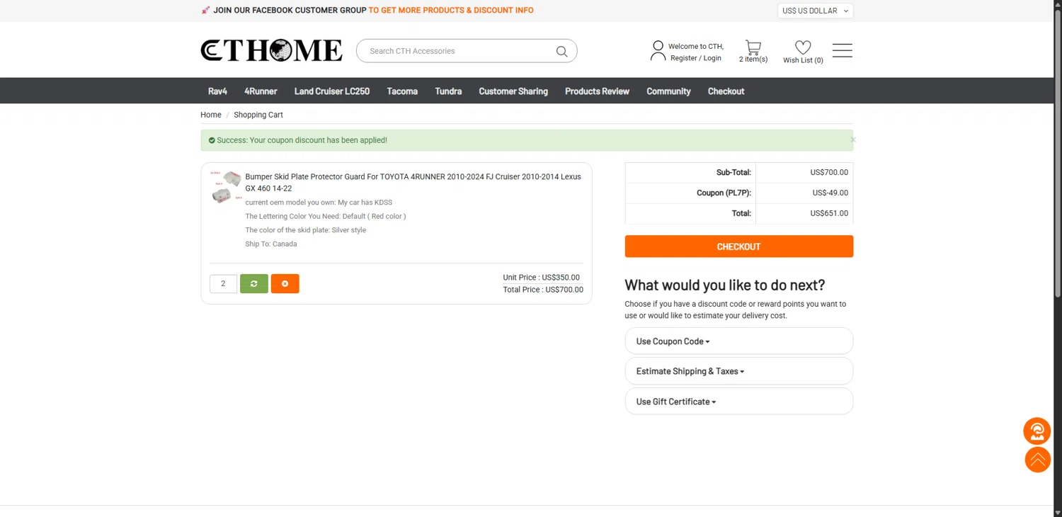The height and width of the screenshot is (517, 1062).
Task: Remove the skid plate from cart
Action: 285,283
